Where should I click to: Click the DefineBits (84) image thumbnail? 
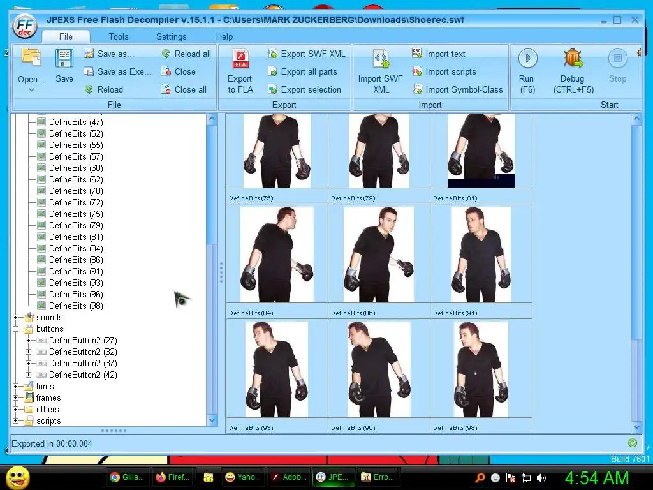click(277, 255)
